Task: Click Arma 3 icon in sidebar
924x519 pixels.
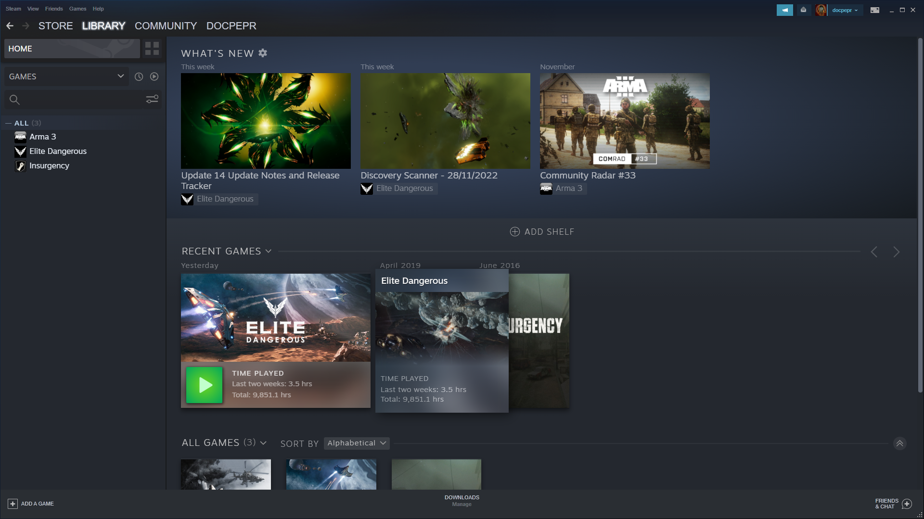Action: point(20,137)
